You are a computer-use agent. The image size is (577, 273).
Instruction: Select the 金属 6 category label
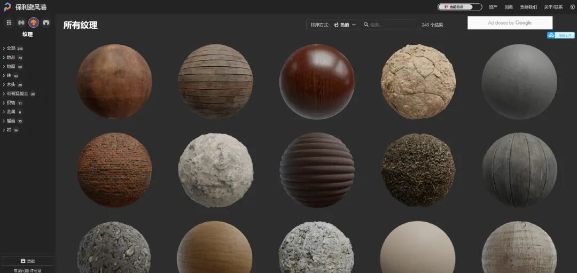tap(14, 112)
